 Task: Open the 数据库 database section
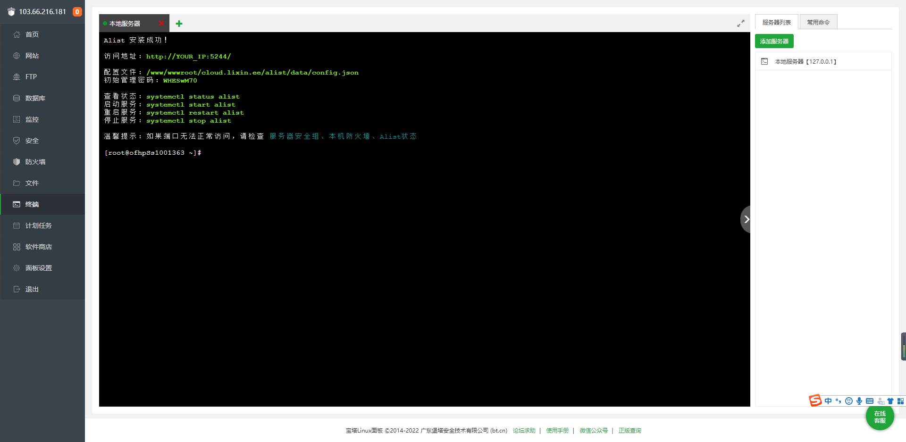pos(42,98)
